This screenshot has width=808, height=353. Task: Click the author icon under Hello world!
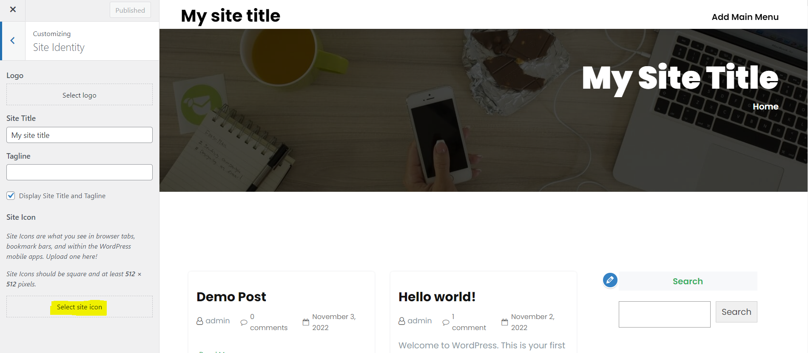[x=401, y=321]
